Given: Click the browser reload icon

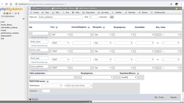Looking at the screenshot, I should (6, 4).
